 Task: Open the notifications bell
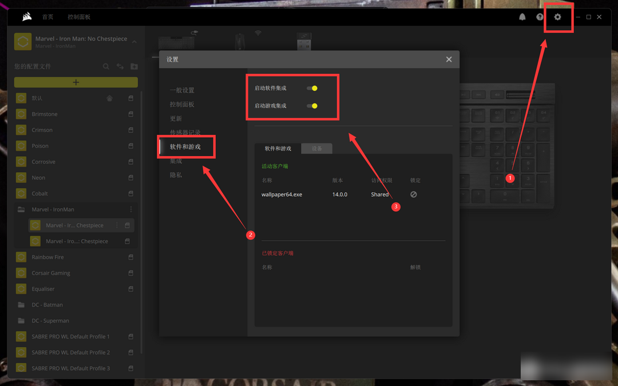522,17
